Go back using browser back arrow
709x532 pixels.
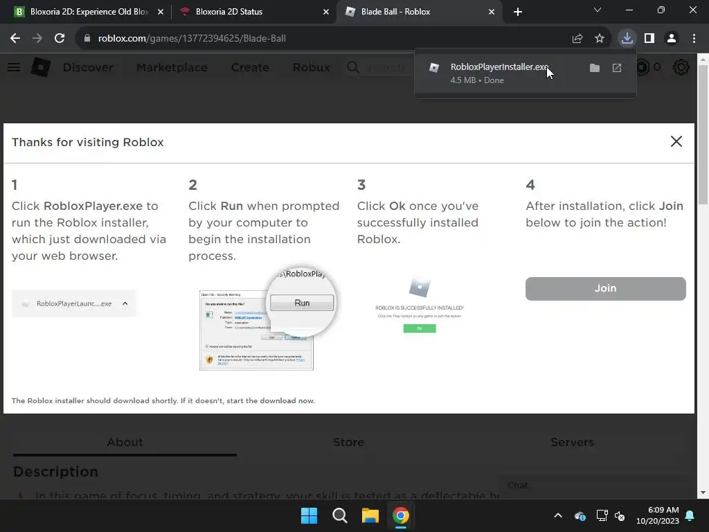tap(15, 39)
